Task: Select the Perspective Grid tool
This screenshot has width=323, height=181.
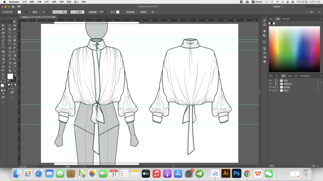Action: click(x=15, y=52)
